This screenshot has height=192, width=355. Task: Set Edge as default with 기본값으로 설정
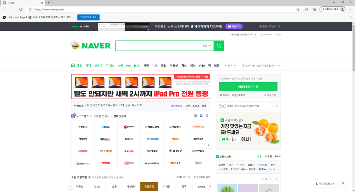tap(88, 17)
